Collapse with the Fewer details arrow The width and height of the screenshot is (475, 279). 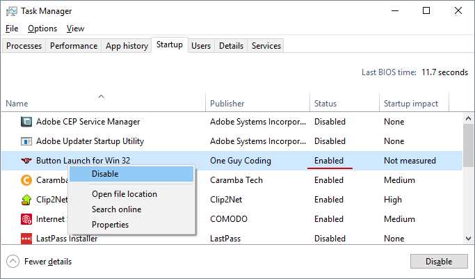[x=13, y=262]
